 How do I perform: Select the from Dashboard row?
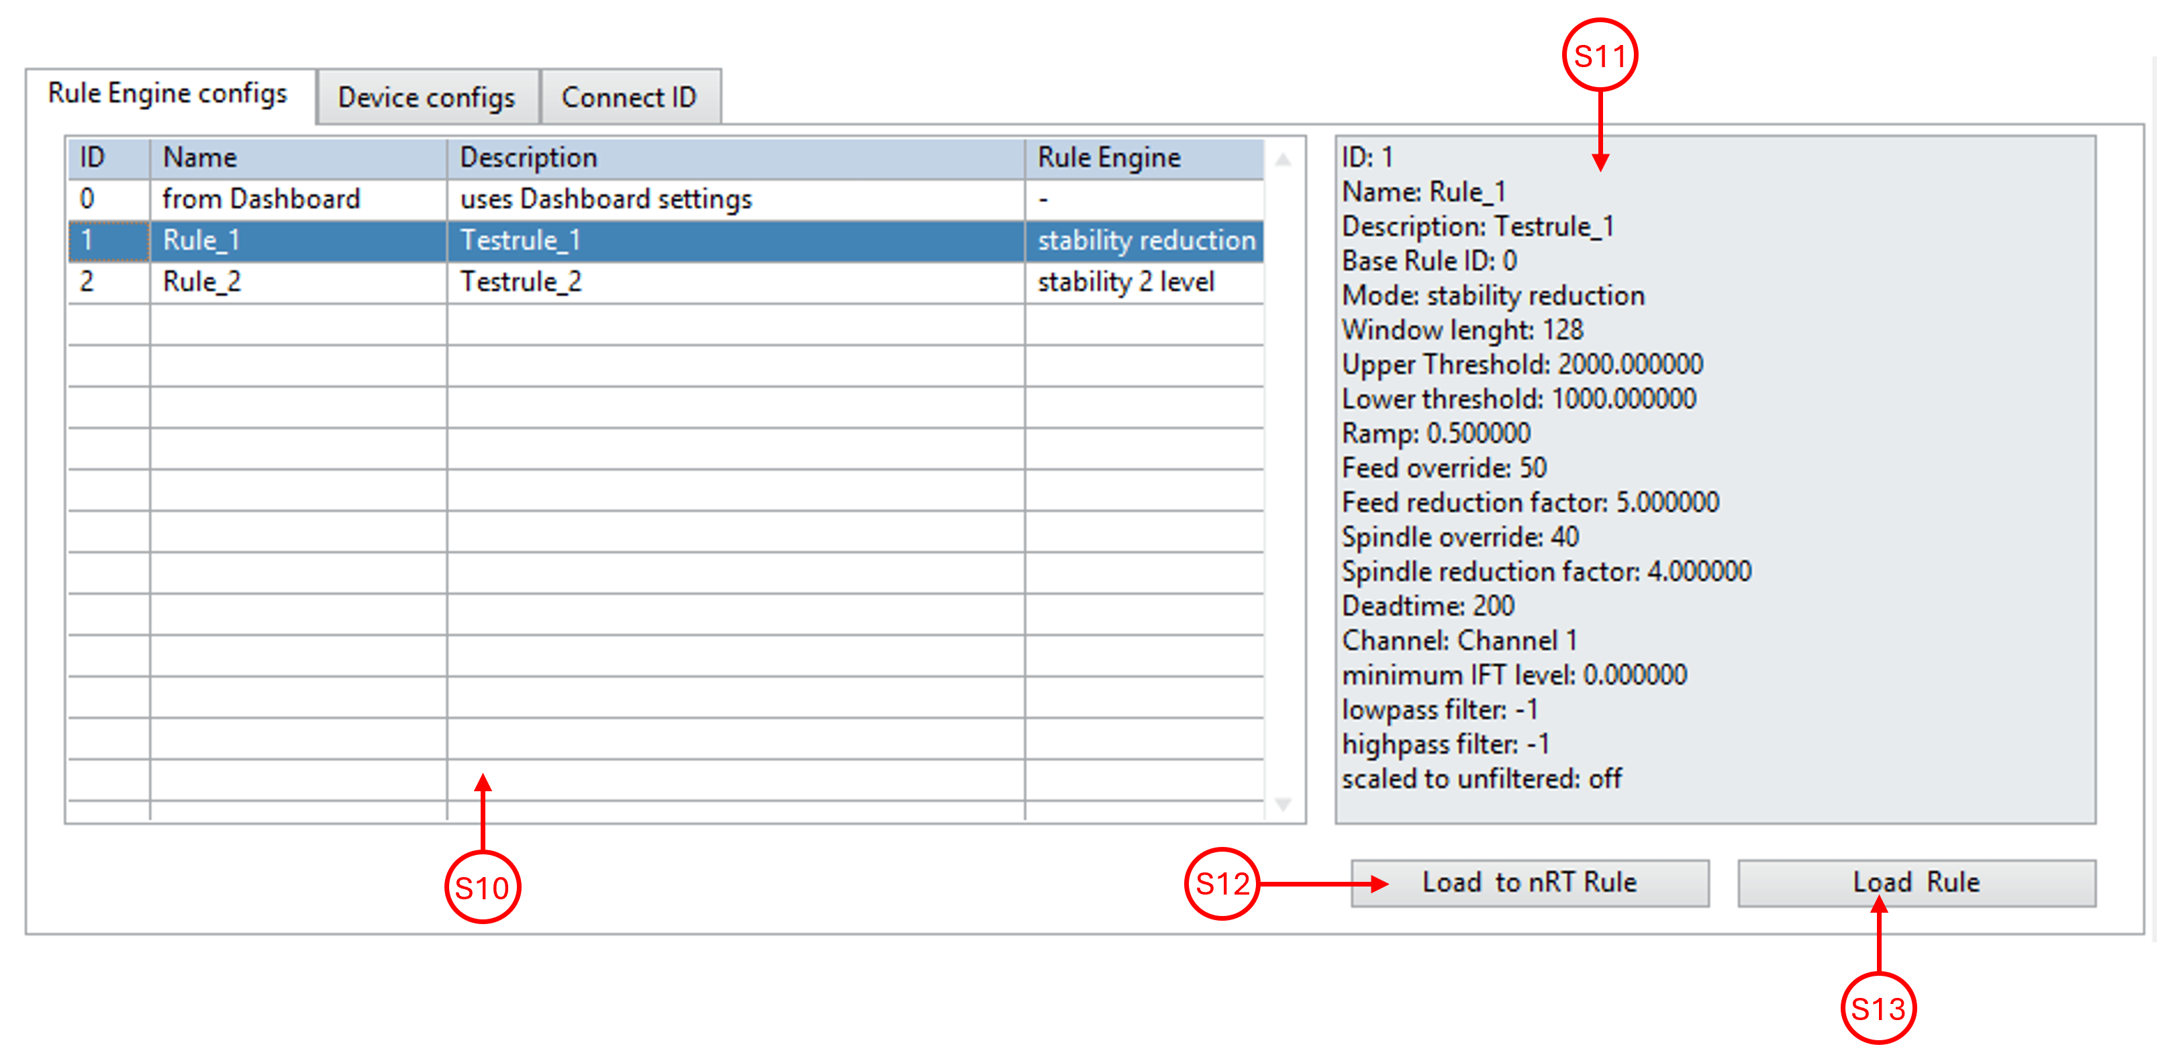tap(260, 199)
